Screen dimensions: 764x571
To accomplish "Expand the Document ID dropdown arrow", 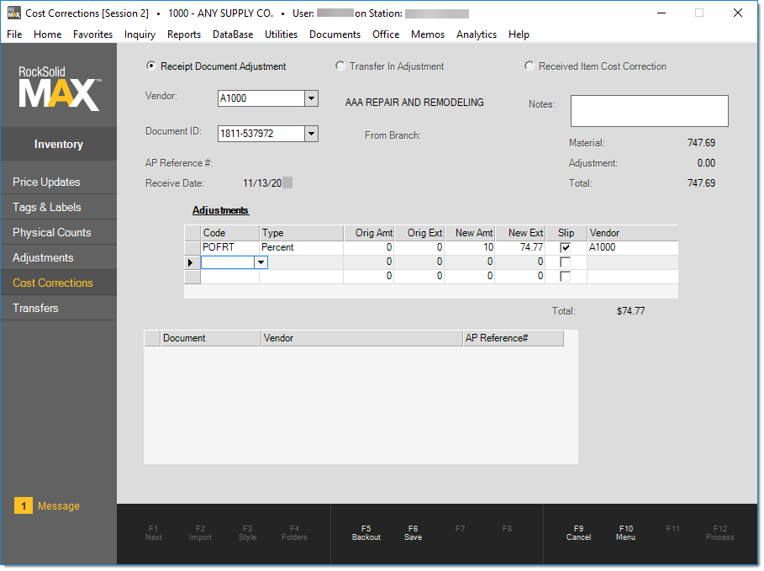I will pyautogui.click(x=311, y=134).
